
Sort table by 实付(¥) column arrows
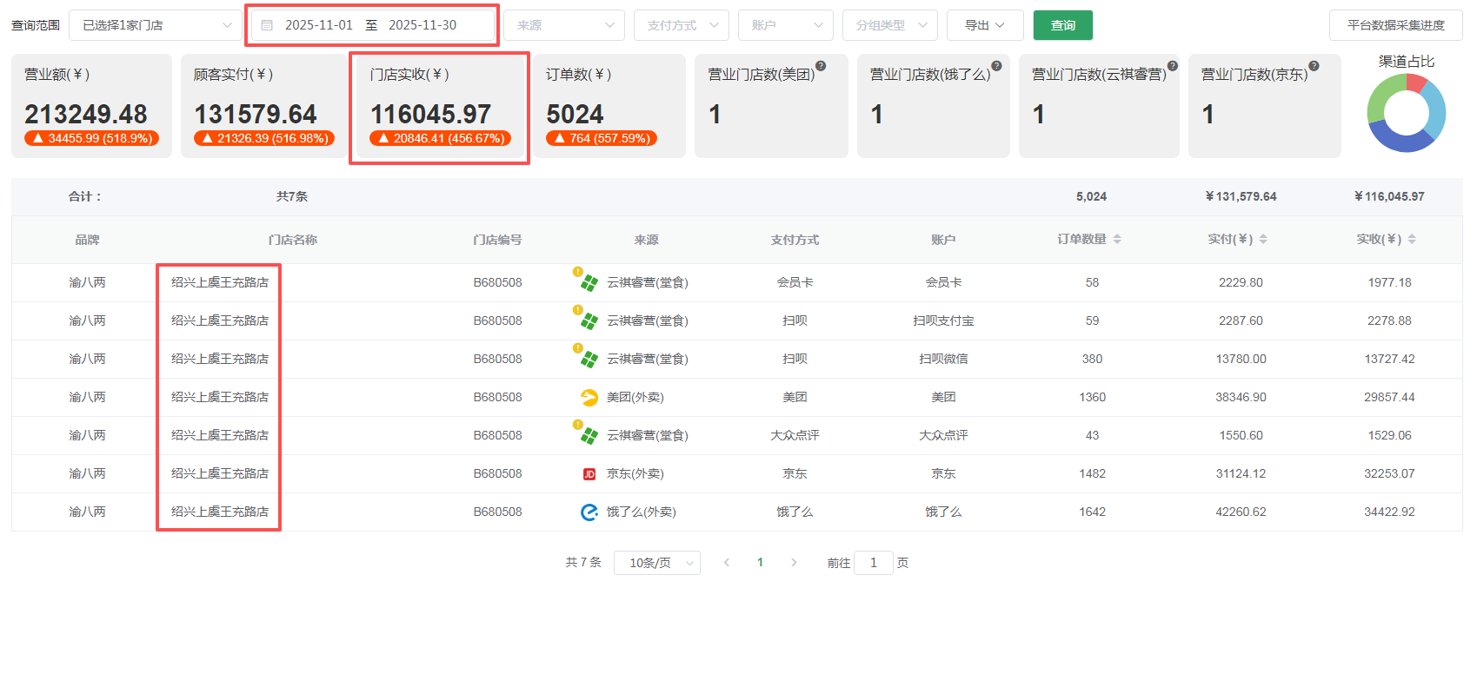point(1263,240)
